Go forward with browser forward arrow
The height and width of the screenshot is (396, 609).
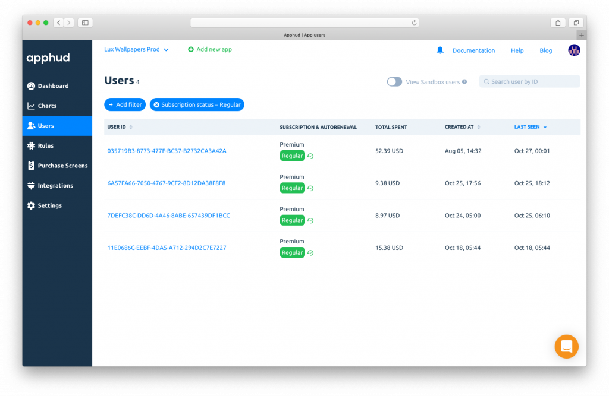click(x=69, y=23)
